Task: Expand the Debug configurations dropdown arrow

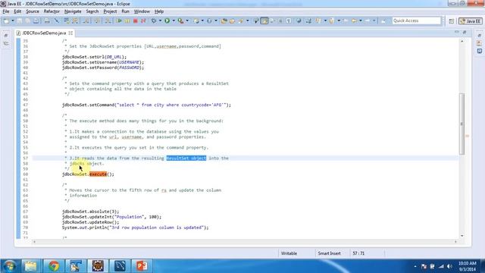Action: 160,20
